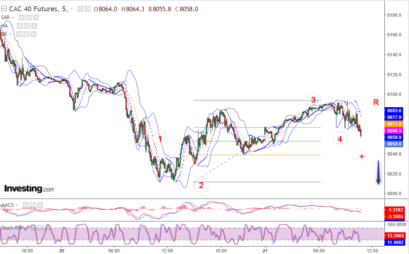Open the CAC 40 Futures symbol dropdown arrow
Screen dimensions: 409x254
click(x=72, y=9)
